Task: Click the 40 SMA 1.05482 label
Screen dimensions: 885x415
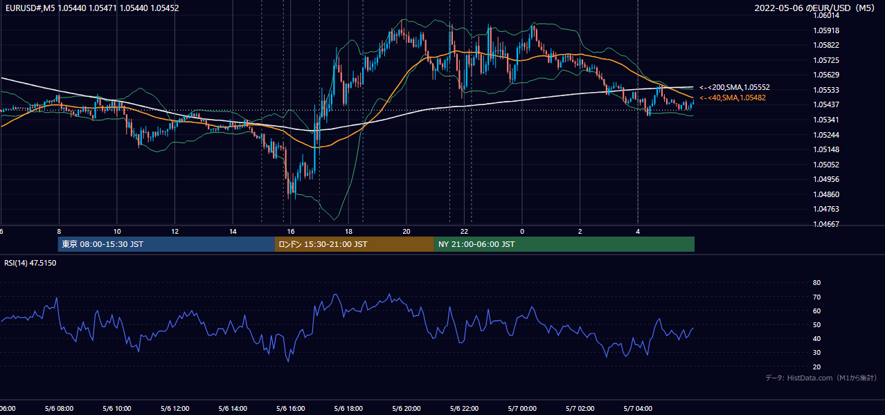Action: tap(733, 98)
